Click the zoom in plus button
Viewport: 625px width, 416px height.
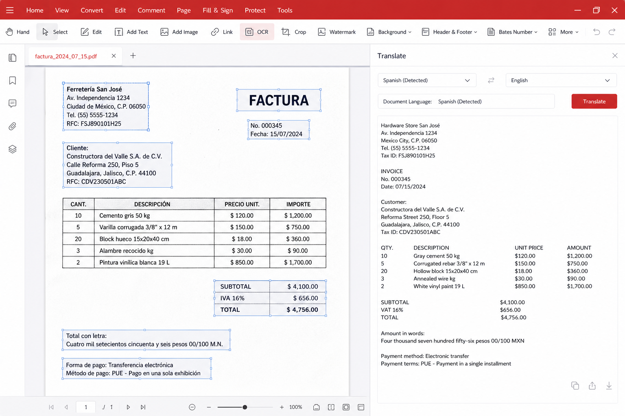click(282, 407)
